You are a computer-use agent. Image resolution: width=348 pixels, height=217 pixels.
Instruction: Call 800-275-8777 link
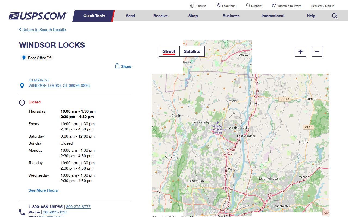click(x=78, y=207)
